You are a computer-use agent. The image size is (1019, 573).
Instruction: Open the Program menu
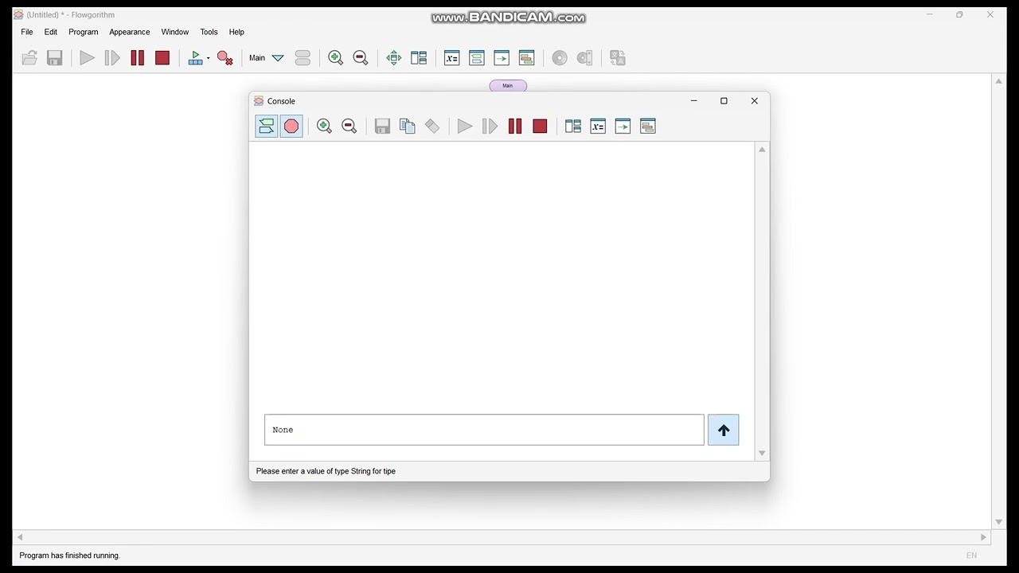coord(84,32)
